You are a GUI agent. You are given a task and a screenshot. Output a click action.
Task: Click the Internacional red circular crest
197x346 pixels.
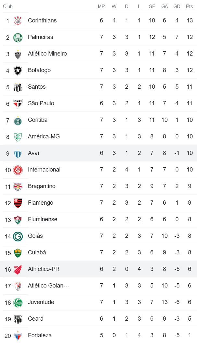[x=18, y=170]
